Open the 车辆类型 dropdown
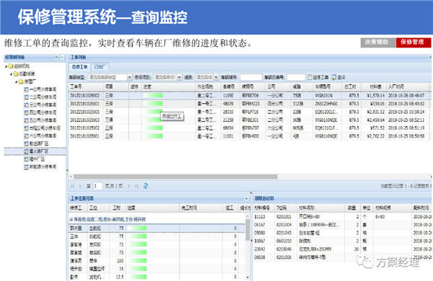The image size is (433, 281). [129, 78]
